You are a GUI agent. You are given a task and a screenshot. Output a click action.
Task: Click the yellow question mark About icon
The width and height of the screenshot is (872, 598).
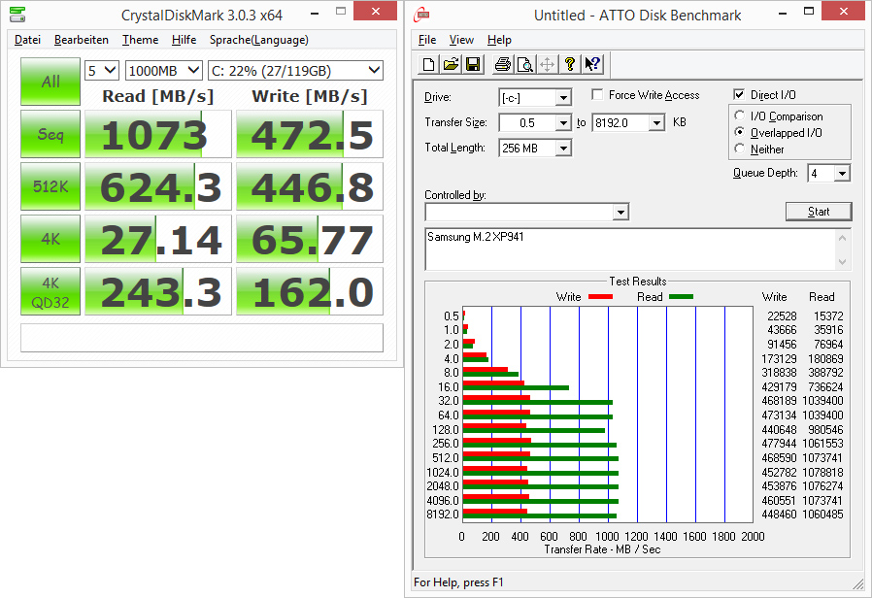coord(569,65)
